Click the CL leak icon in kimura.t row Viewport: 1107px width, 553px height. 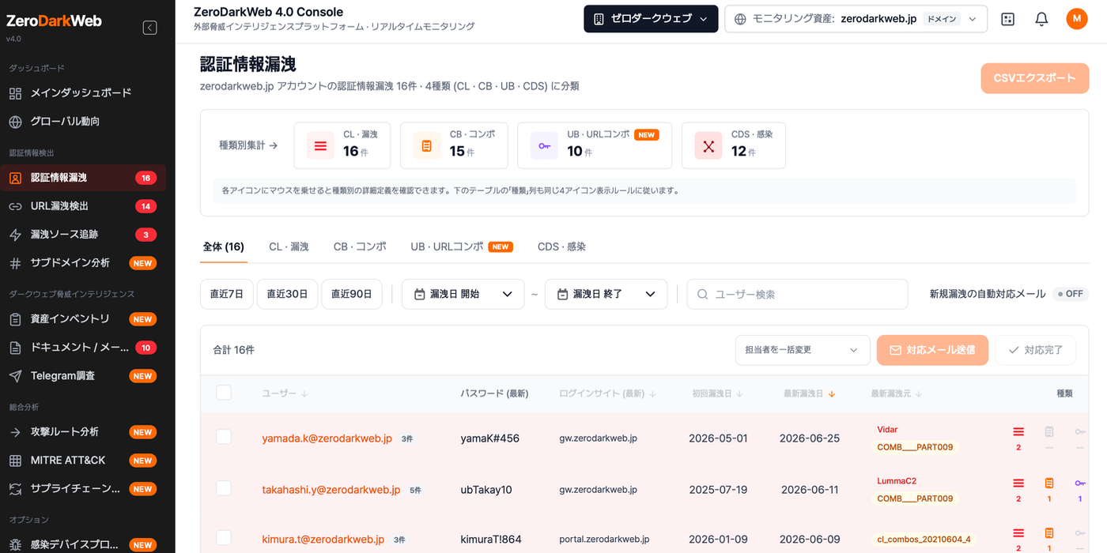(x=1018, y=533)
